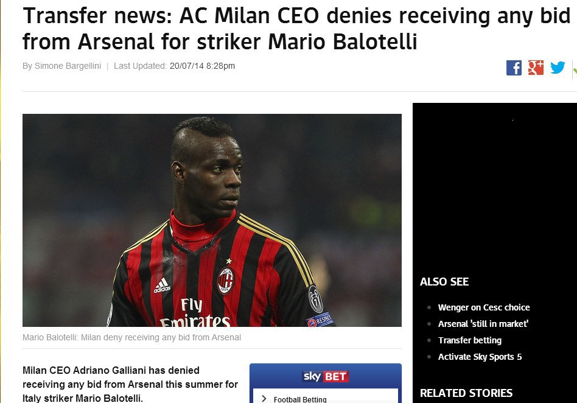Screen dimensions: 577x403
Task: Share the article on Google Plus
Action: coord(536,68)
